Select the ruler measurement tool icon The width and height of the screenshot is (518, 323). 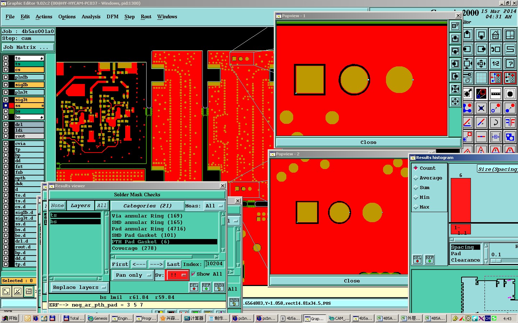495,94
